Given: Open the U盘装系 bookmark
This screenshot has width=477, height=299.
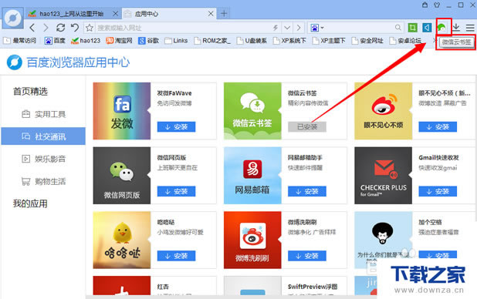Looking at the screenshot, I should tap(252, 41).
